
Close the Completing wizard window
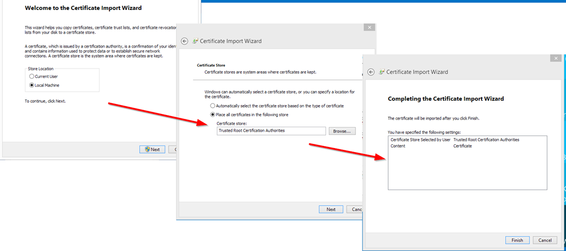555,58
